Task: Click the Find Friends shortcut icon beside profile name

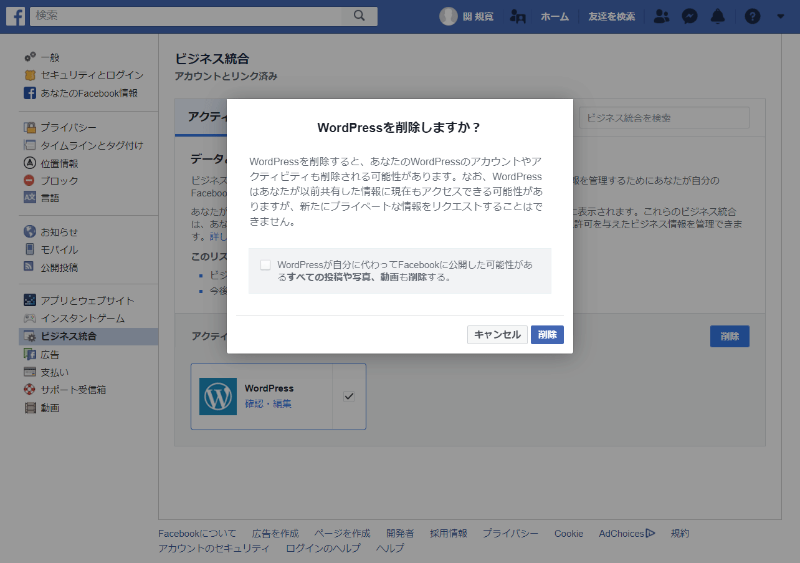Action: coord(517,16)
